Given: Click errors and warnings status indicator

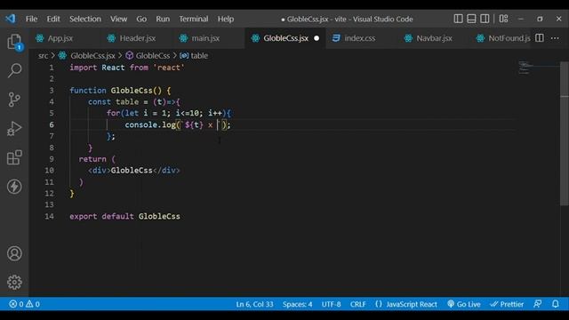Looking at the screenshot, I should [x=24, y=304].
